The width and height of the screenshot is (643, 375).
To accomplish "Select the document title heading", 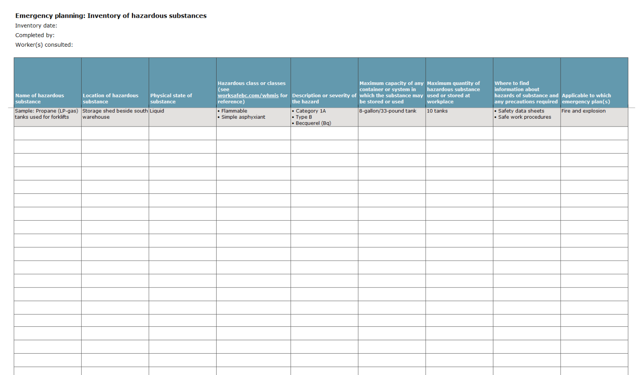I will pos(111,16).
